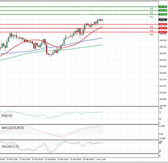The image size is (168, 163).
Task: Click the 16 Feb 12:00 time axis label
Action: click(12, 159)
